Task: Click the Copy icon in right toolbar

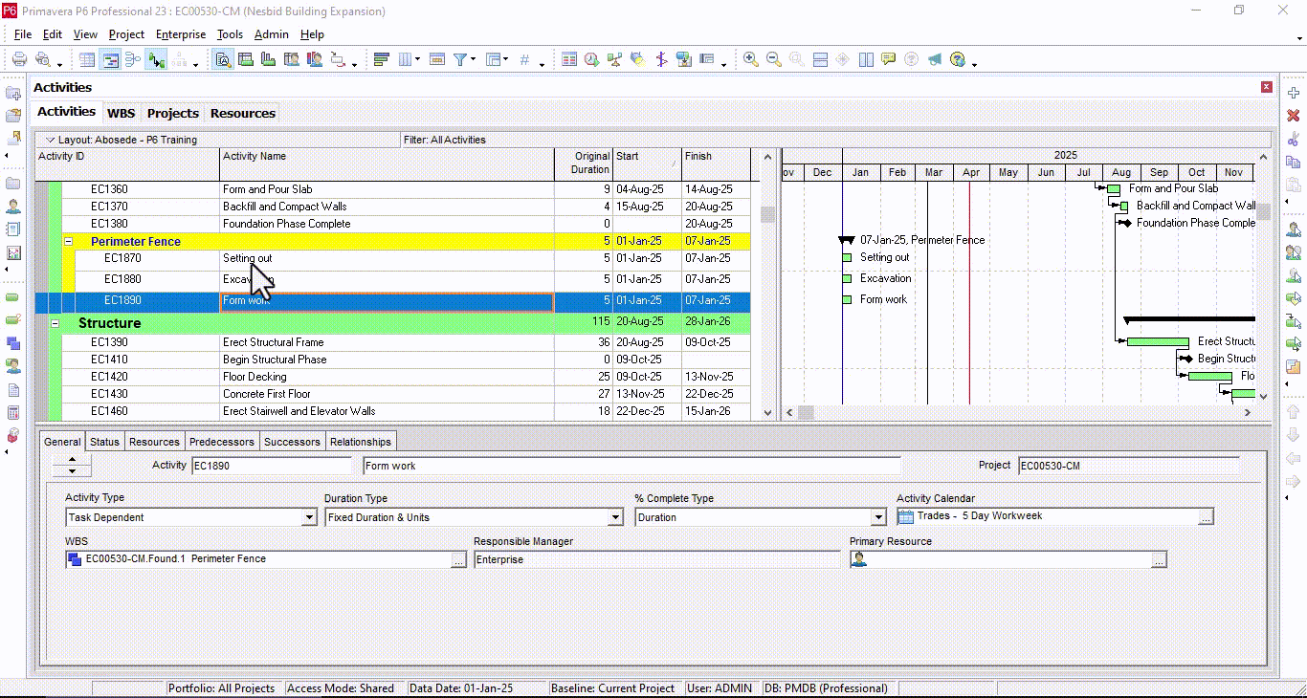Action: coord(1294,162)
